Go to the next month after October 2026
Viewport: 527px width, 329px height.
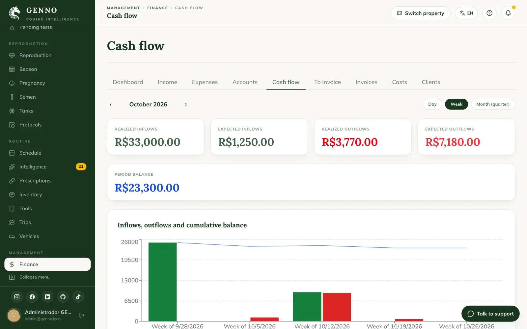click(186, 105)
